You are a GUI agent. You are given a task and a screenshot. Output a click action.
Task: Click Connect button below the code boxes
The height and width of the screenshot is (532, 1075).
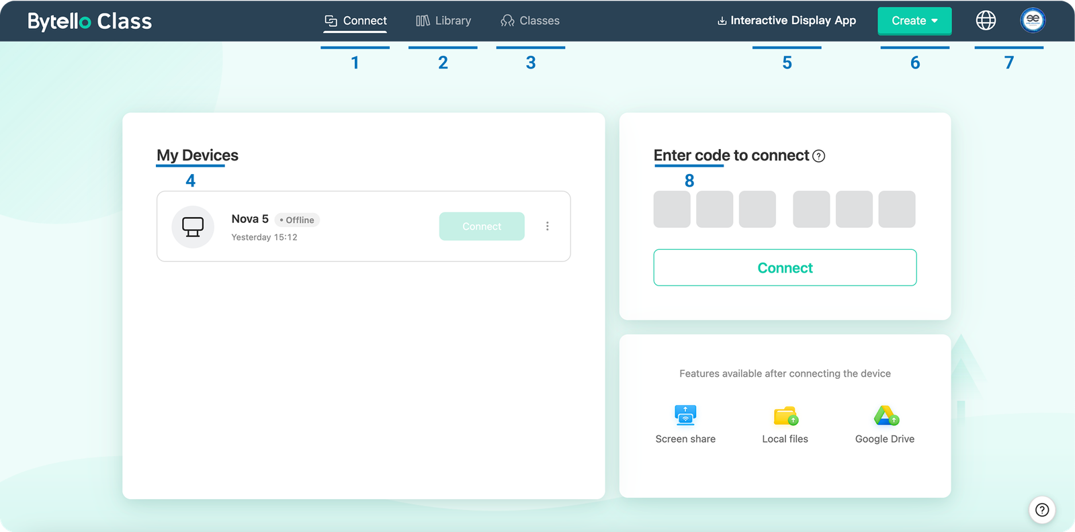point(785,267)
